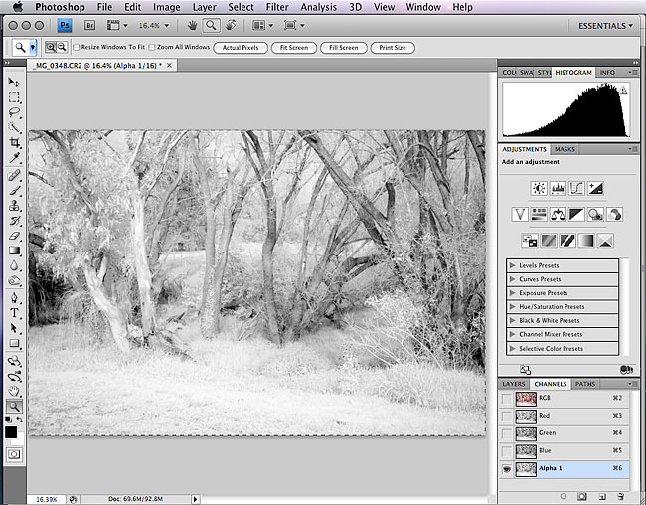
Task: Select the Crop tool
Action: (14, 143)
